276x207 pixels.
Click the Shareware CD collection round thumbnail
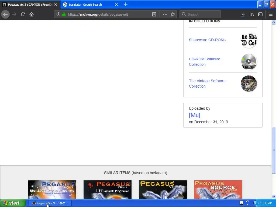click(x=249, y=40)
